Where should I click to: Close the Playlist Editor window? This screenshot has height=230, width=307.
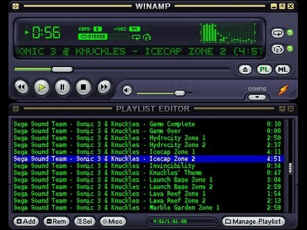pyautogui.click(x=290, y=109)
